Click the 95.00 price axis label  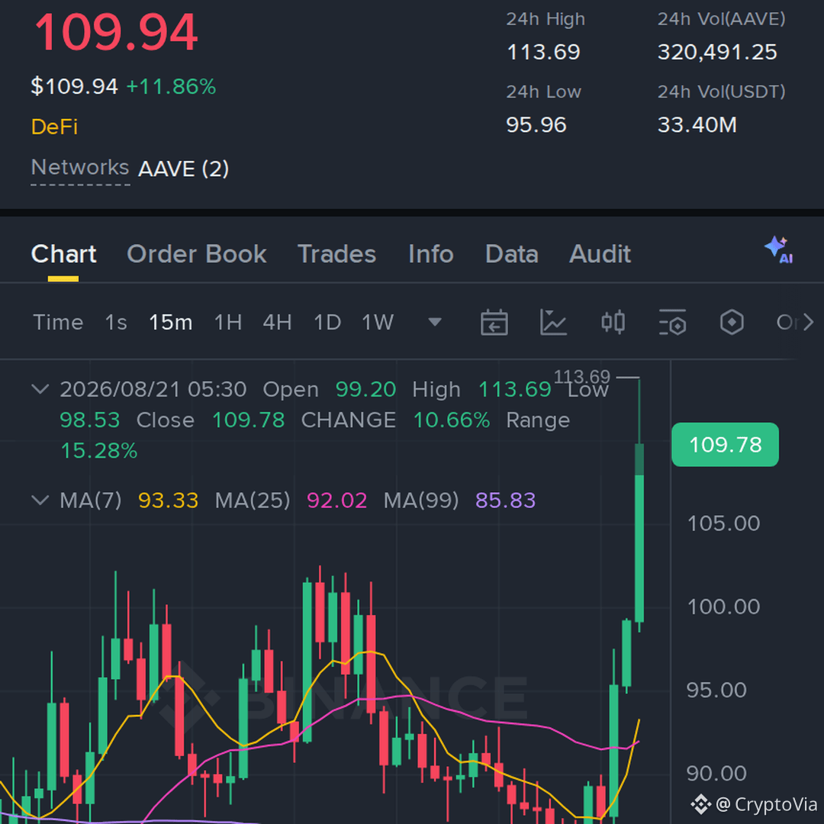coord(716,690)
